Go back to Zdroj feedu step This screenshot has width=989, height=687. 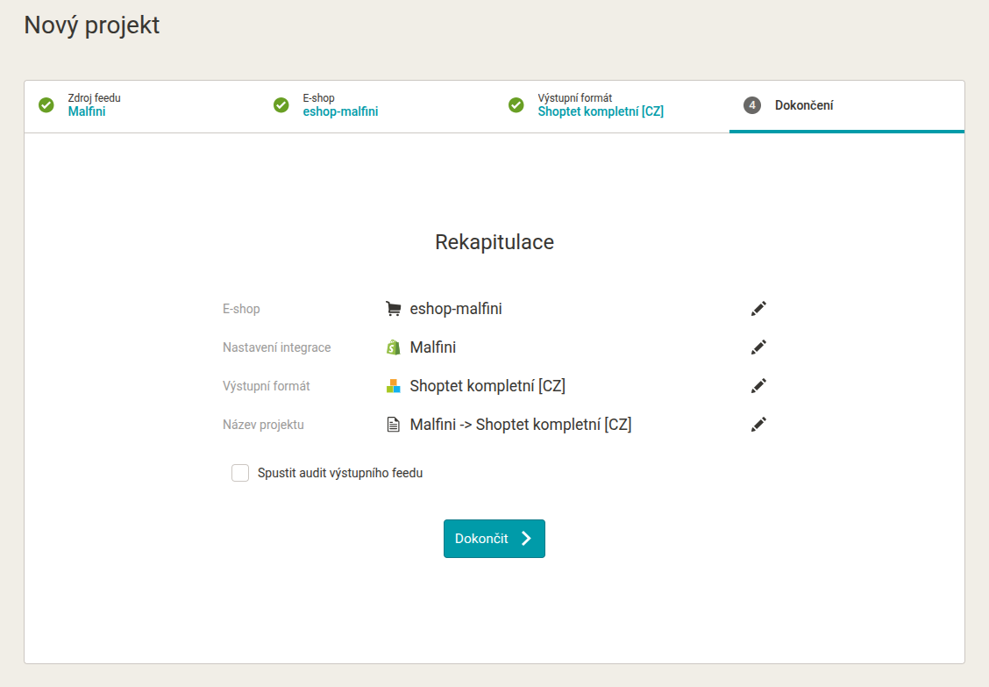click(x=142, y=106)
